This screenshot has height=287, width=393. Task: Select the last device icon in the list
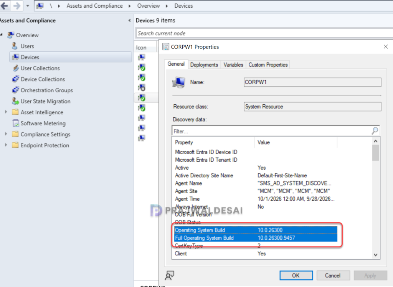click(x=142, y=138)
